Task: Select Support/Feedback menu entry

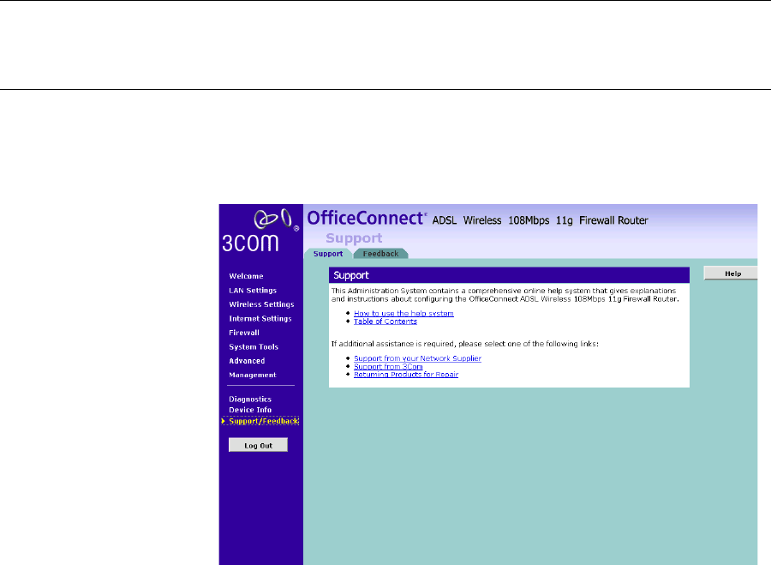Action: pyautogui.click(x=264, y=421)
